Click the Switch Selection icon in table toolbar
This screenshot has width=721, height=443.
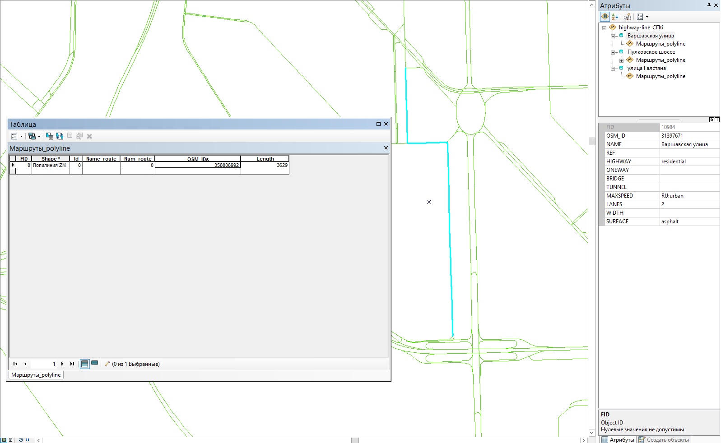60,136
